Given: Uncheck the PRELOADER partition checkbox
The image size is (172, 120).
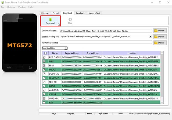Looking at the screenshot, I should pyautogui.click(x=44, y=57).
